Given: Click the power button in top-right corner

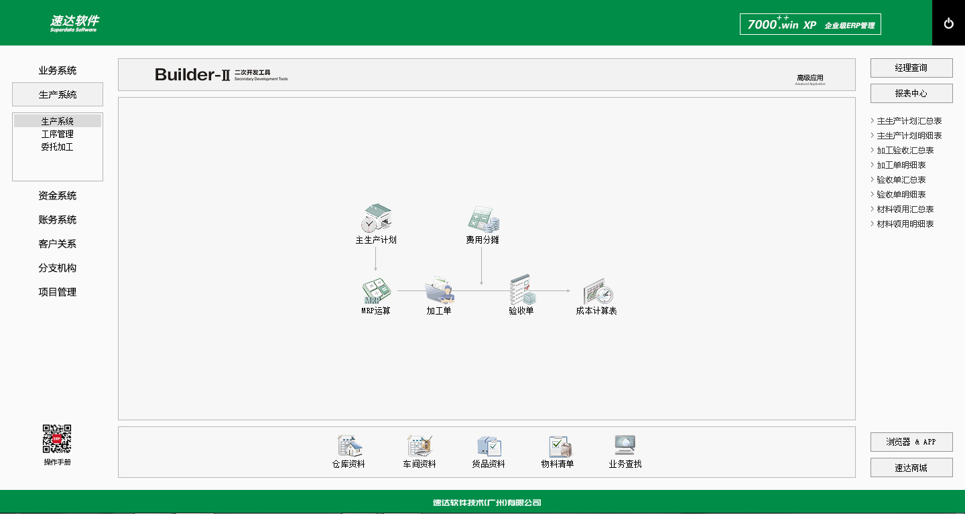Looking at the screenshot, I should [948, 23].
